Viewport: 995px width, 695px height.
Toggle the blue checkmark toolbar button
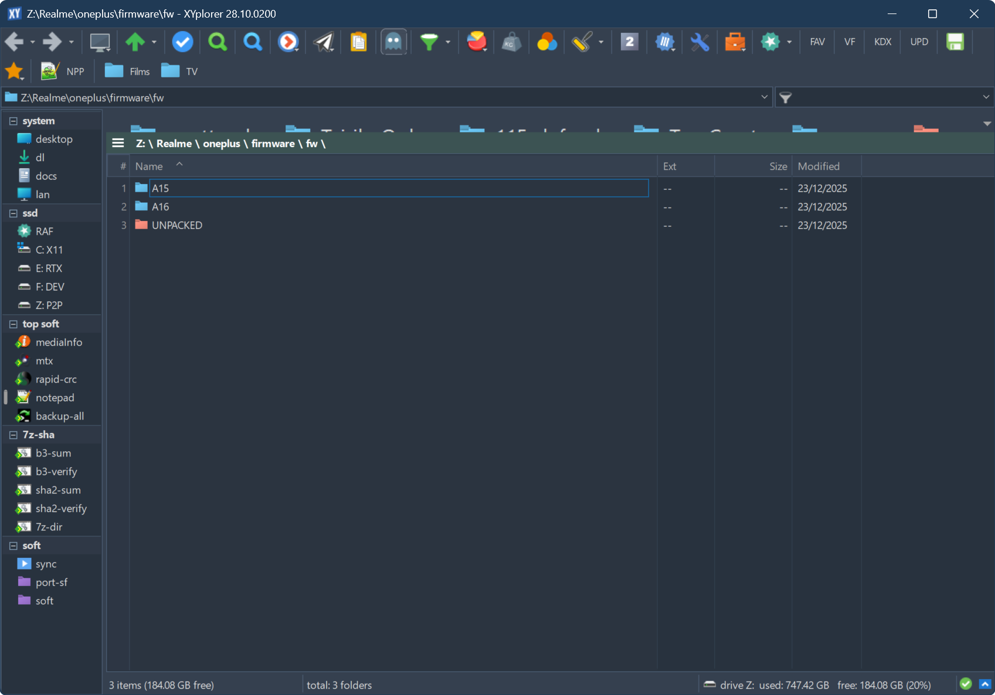[x=182, y=42]
